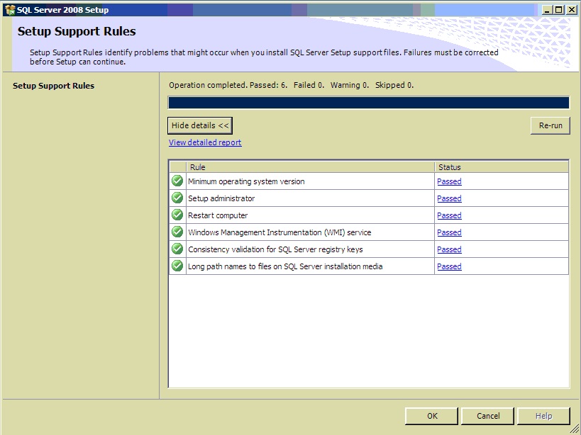Screen dimensions: 581x435
Task: Collapse the list with Hide details button
Action: 200,125
